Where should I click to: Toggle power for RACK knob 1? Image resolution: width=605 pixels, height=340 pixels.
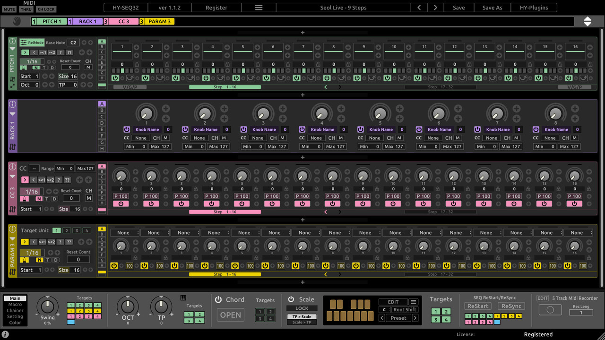coord(127,129)
